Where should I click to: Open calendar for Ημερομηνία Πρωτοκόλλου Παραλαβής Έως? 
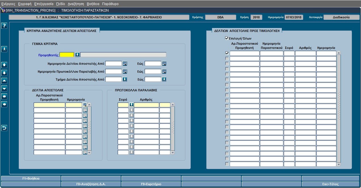click(164, 72)
